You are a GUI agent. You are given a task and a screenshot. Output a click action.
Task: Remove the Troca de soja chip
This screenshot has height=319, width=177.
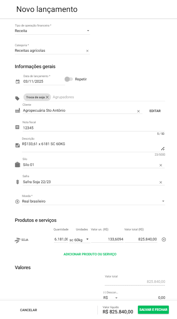(47, 97)
